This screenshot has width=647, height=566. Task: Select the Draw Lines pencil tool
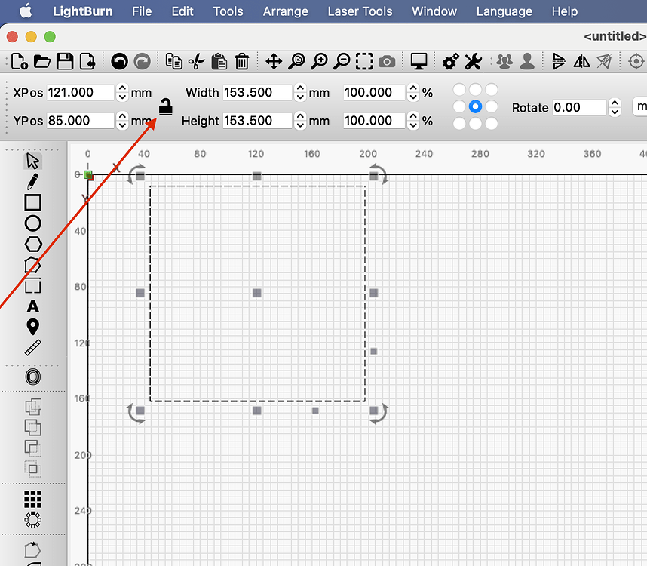[32, 181]
